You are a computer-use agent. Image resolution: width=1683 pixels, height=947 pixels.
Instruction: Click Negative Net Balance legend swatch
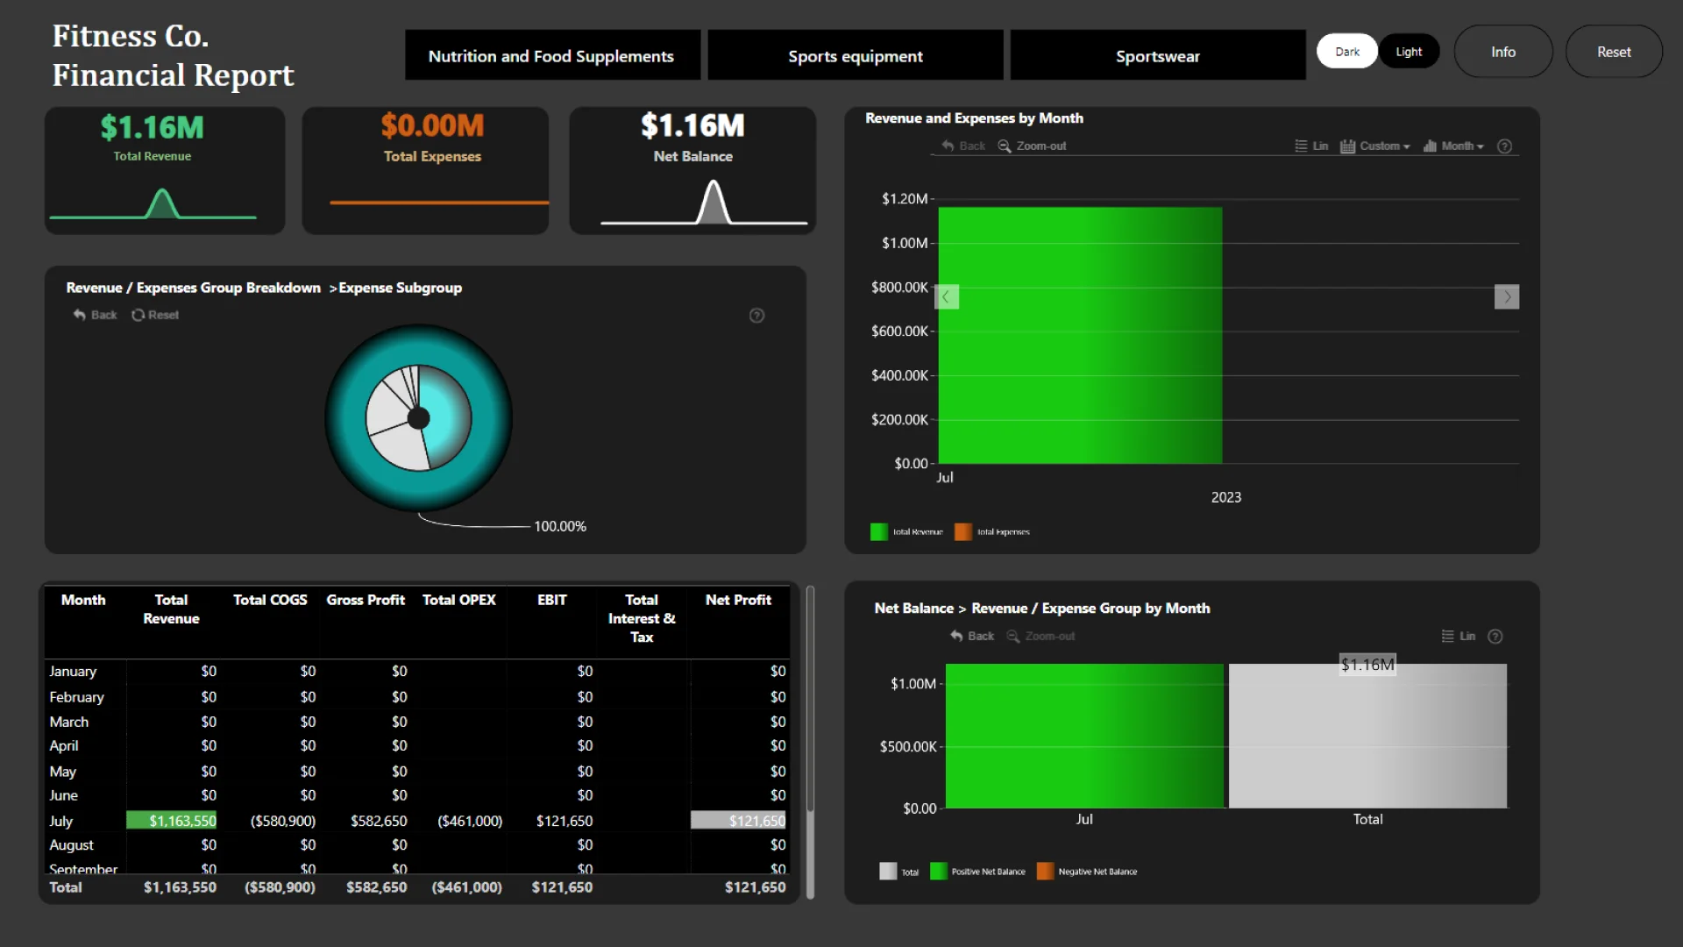pos(1045,871)
